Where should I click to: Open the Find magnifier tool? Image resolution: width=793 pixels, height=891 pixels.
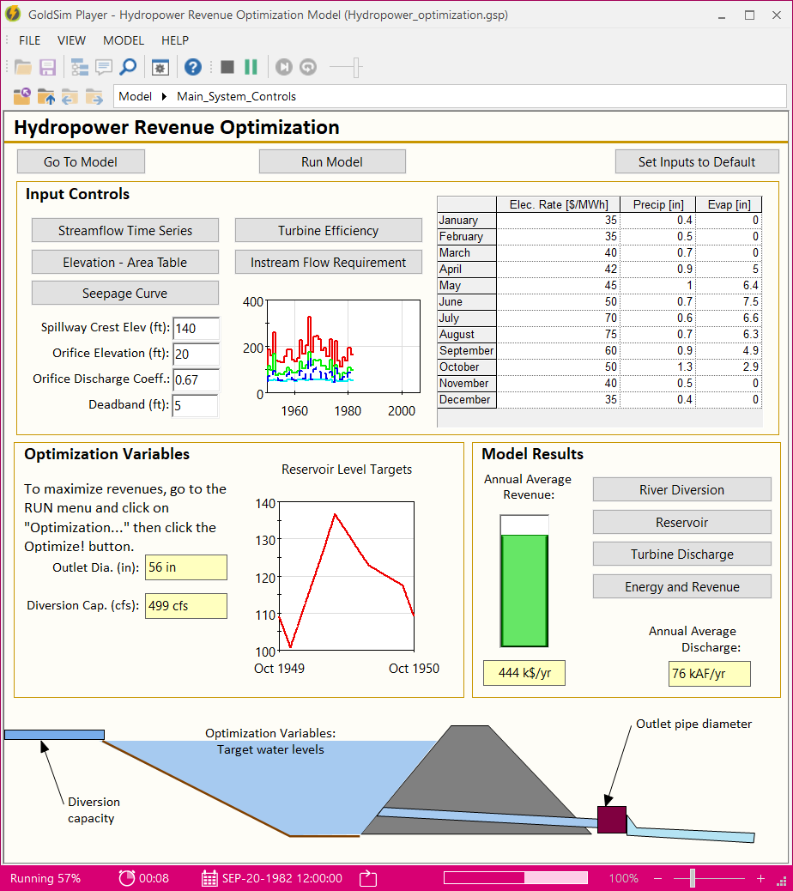129,67
